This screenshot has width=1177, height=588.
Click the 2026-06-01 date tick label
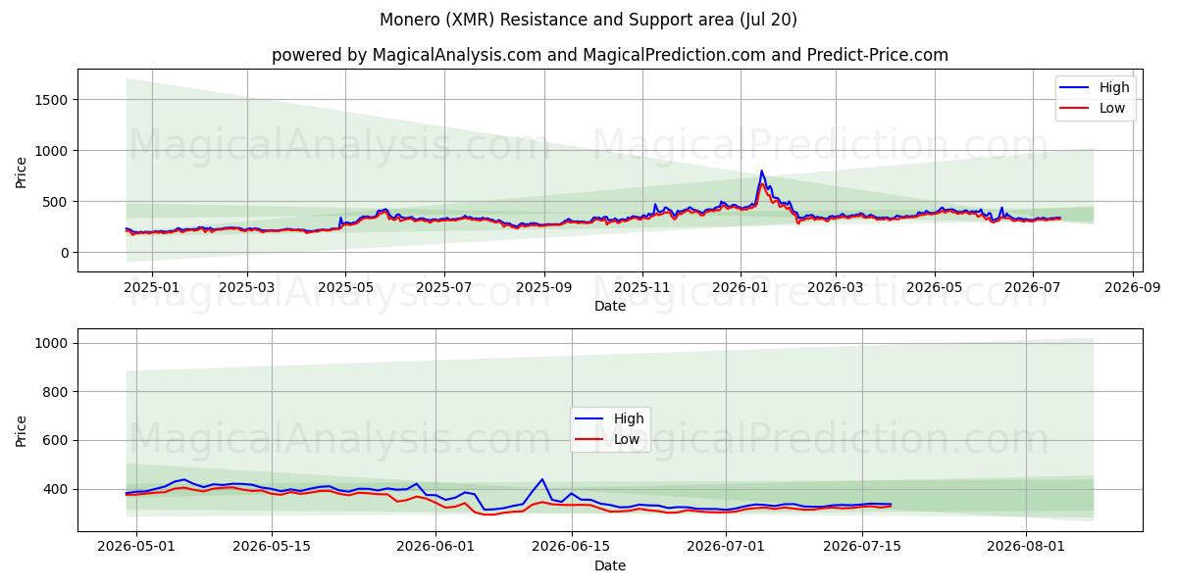coord(436,547)
